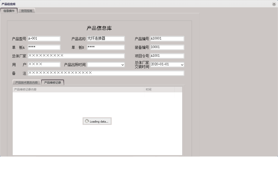Image resolution: width=278 pixels, height=174 pixels.
Task: Click inside the 产品型号 field showing A-001
Action: coord(44,38)
